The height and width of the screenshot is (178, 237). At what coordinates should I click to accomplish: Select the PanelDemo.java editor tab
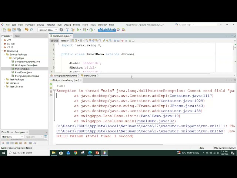[x=61, y=36]
